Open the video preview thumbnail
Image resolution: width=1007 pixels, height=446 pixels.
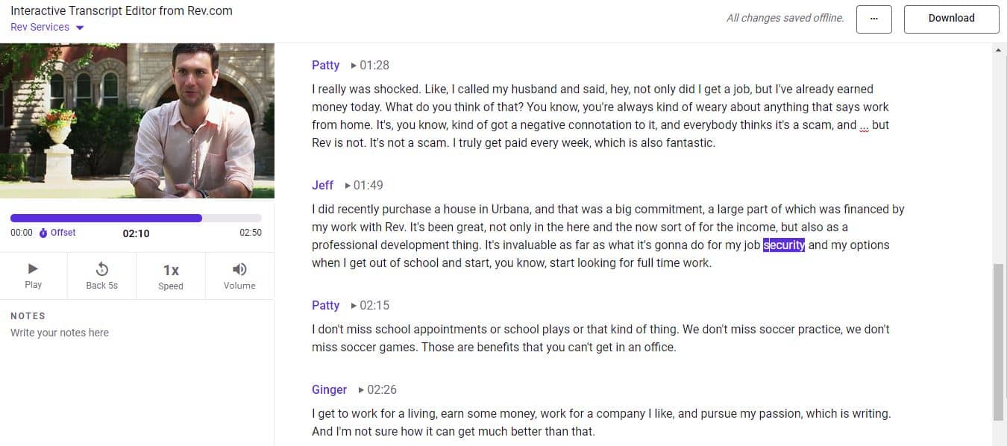[137, 121]
